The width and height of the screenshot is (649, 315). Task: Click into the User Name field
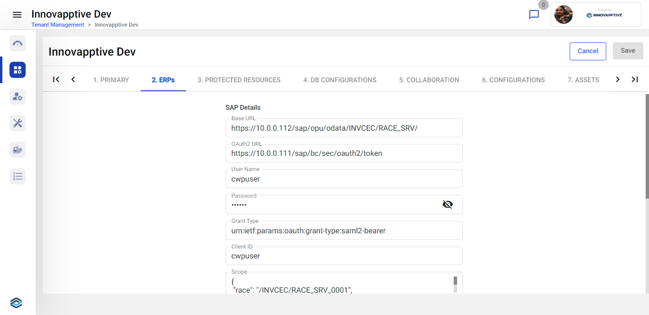(x=344, y=179)
